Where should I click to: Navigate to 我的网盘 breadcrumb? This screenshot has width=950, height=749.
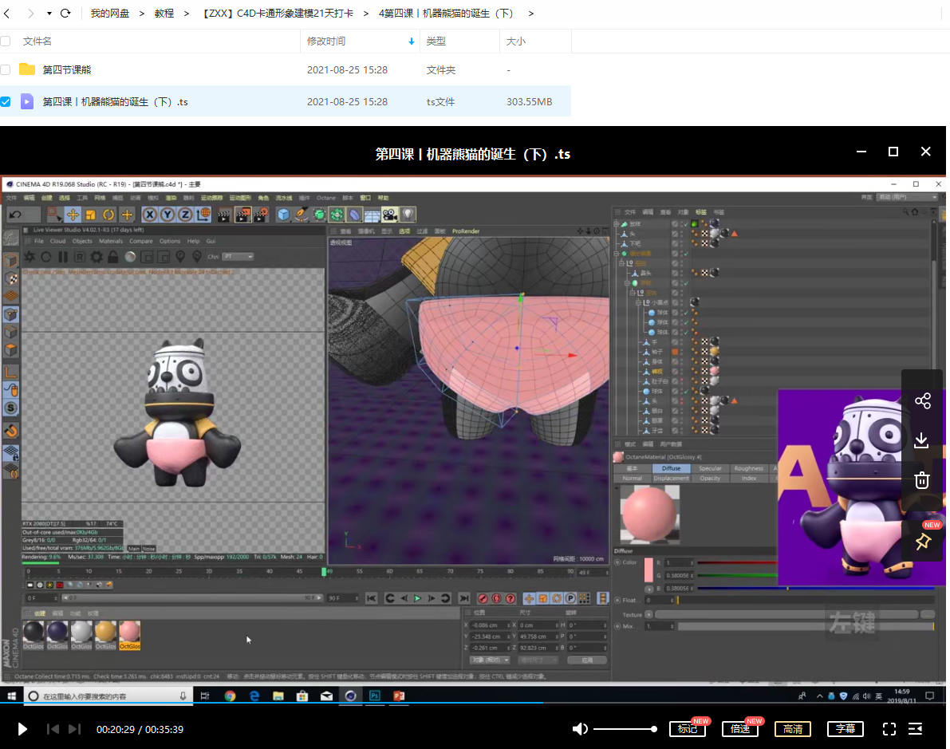pyautogui.click(x=109, y=14)
